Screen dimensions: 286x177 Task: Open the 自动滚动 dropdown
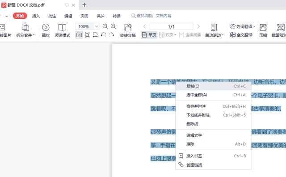coord(214,30)
